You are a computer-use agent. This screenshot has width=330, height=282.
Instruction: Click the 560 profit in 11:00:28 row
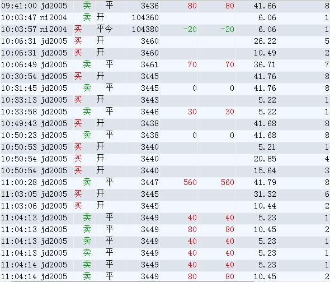pos(190,182)
